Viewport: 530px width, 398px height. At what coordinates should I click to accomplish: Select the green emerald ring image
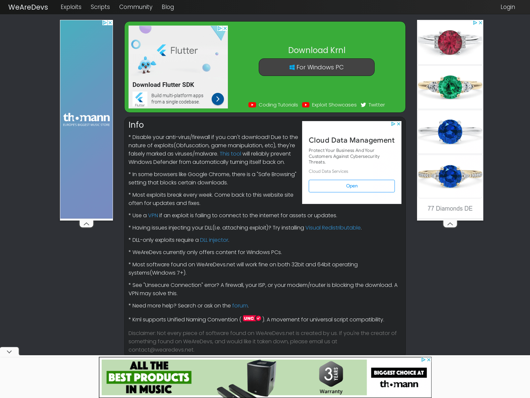[x=450, y=87]
